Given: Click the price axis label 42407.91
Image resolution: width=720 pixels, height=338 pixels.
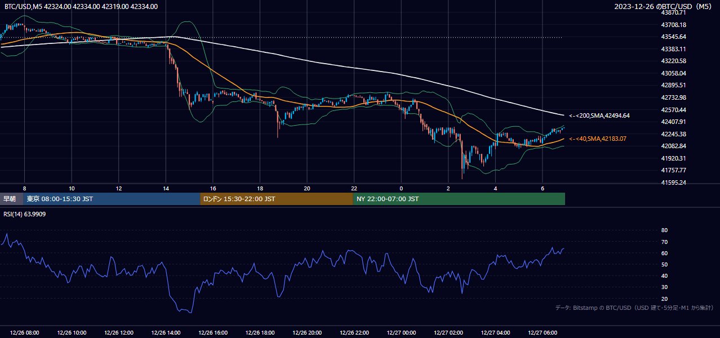Looking at the screenshot, I should click(x=673, y=122).
